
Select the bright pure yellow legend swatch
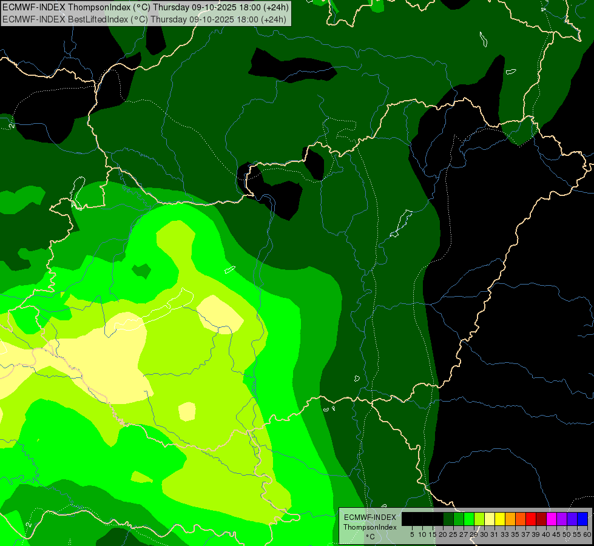pos(500,519)
